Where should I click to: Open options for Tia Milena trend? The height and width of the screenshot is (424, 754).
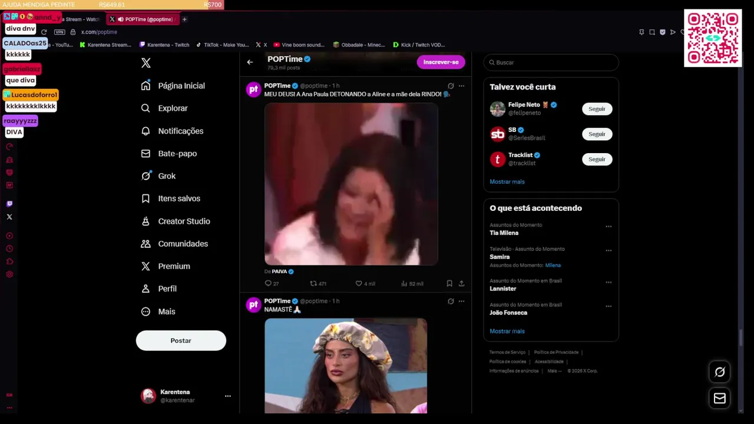(x=609, y=226)
